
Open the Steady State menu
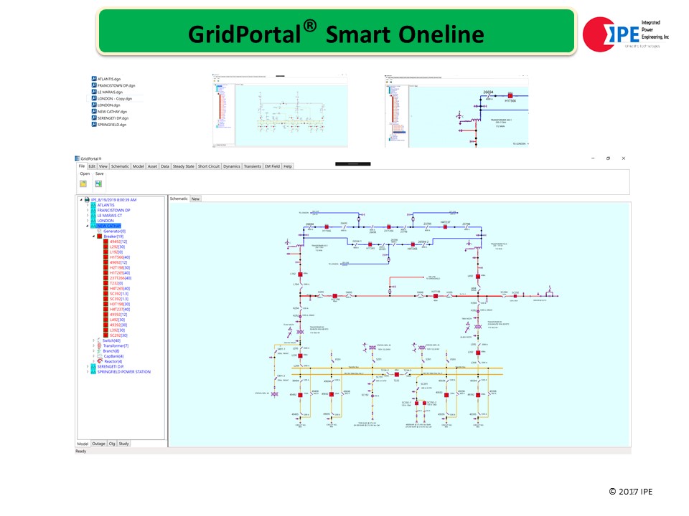pos(183,166)
